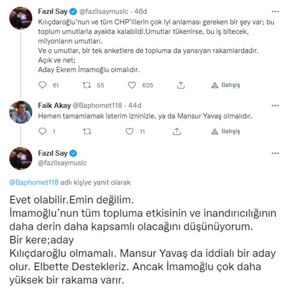Open Faik Akay's profile picture
Screen dimensions: 299x292
(21, 113)
